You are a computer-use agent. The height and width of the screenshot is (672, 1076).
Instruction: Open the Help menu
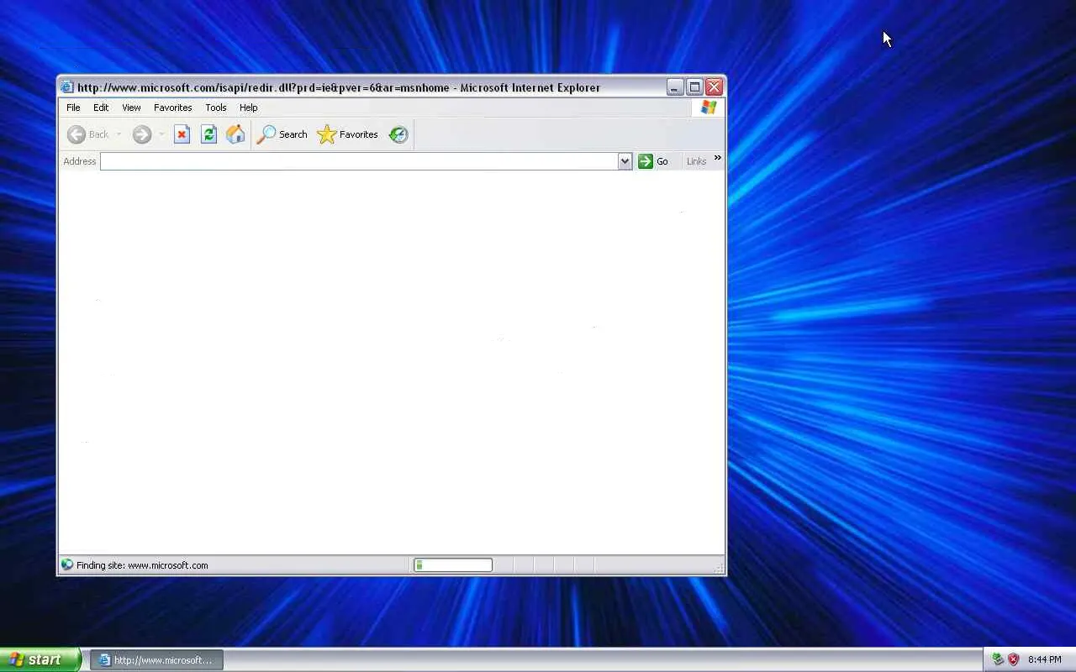coord(248,108)
